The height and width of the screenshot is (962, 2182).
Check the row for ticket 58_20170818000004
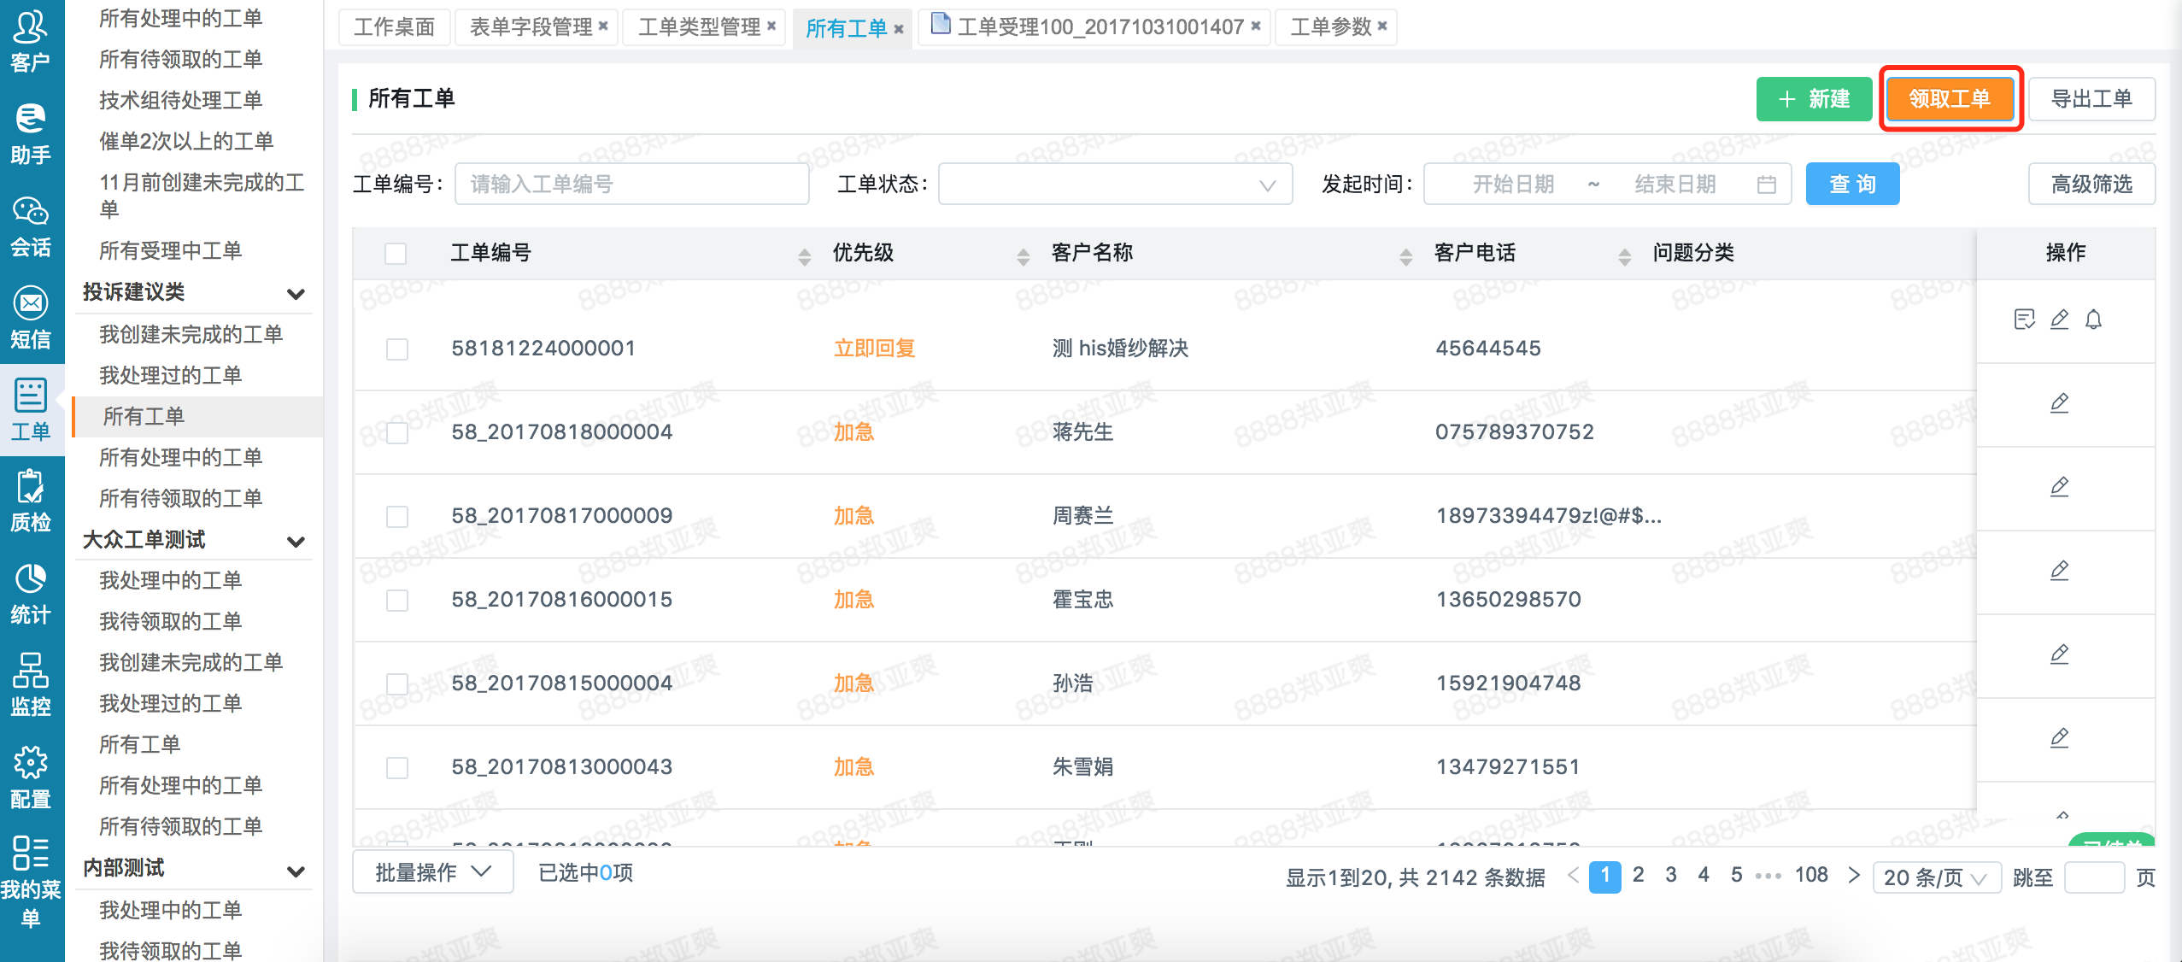pos(397,433)
